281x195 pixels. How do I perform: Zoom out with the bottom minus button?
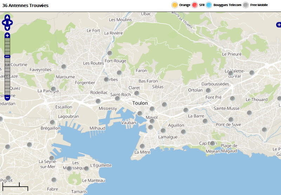7,98
